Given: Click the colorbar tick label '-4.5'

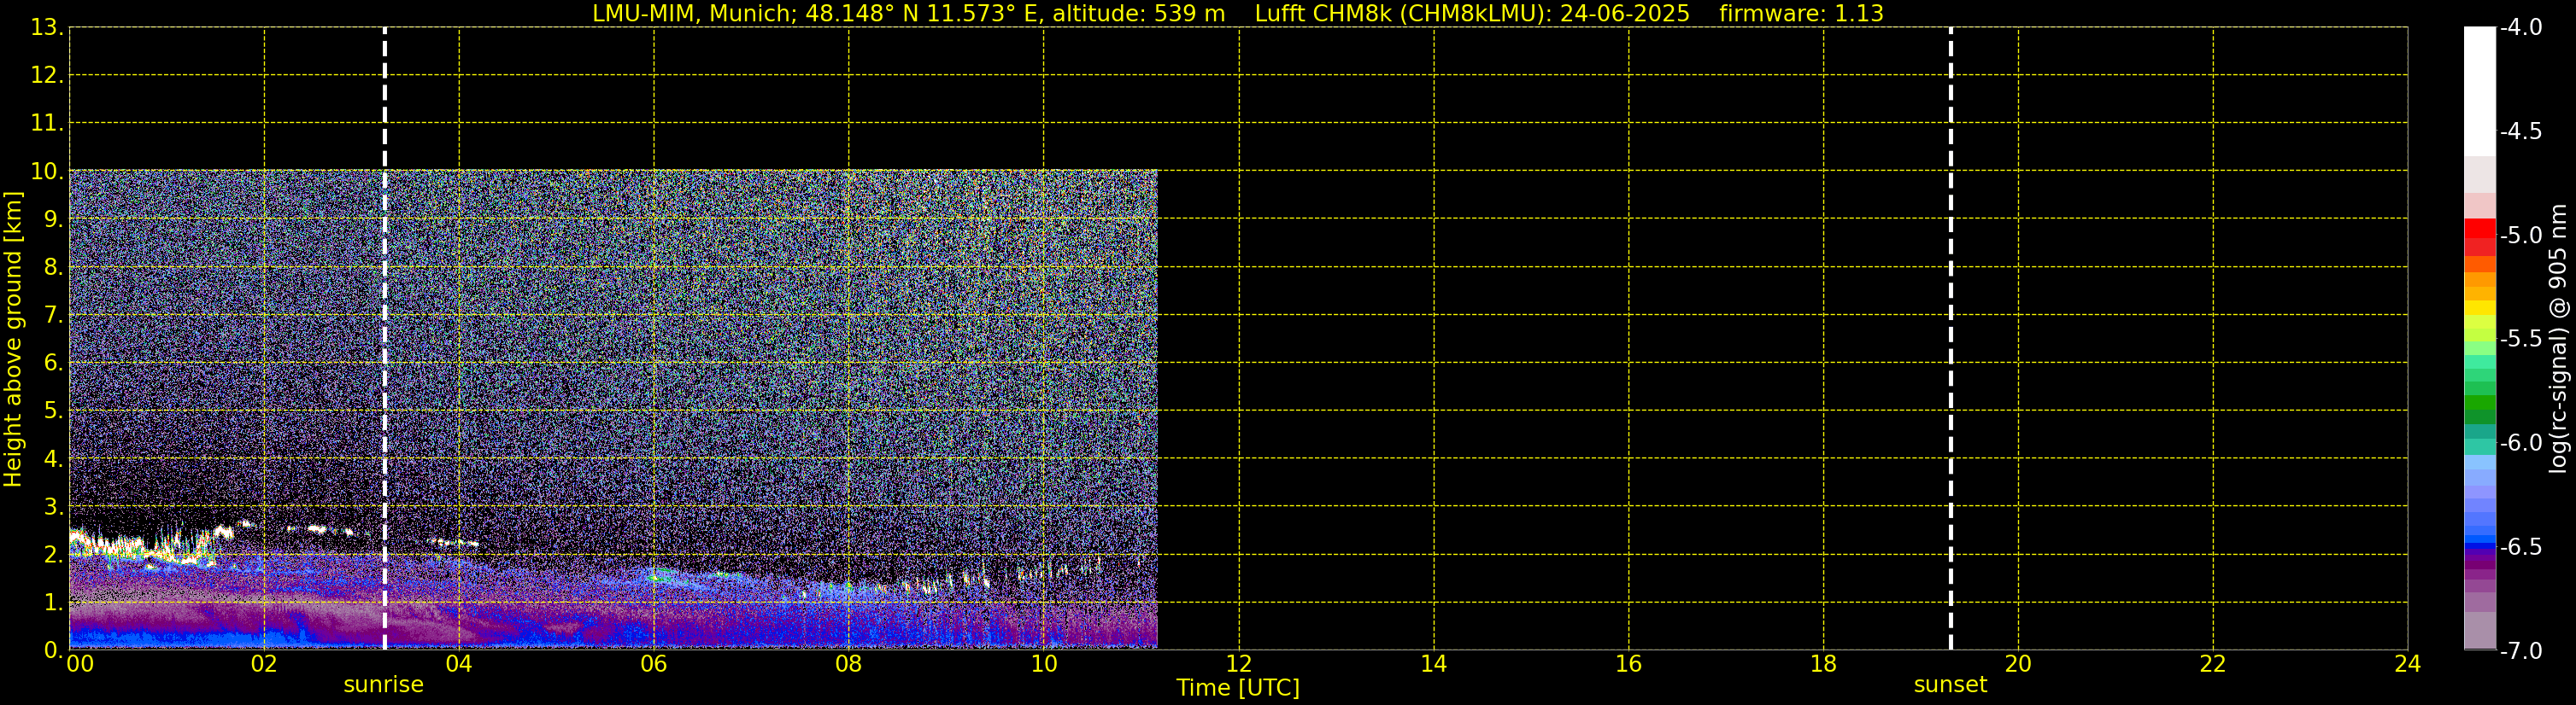Looking at the screenshot, I should (2520, 131).
